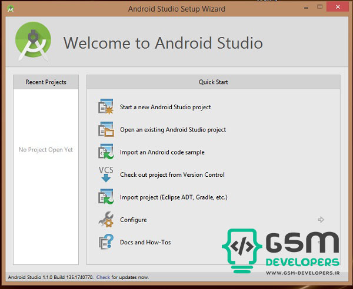
Task: Expand Configure using its right arrow
Action: 321,219
